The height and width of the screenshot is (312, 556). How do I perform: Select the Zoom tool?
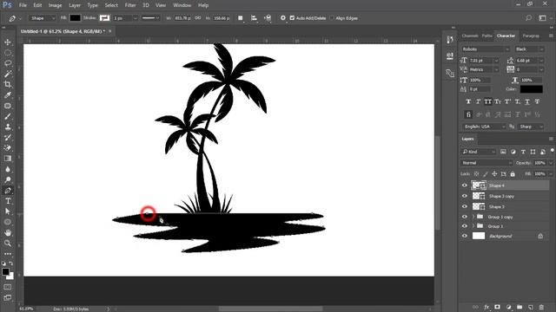pyautogui.click(x=8, y=244)
